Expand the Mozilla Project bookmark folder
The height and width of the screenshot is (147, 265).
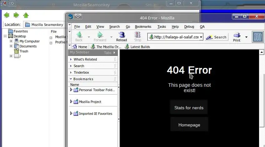(71, 101)
